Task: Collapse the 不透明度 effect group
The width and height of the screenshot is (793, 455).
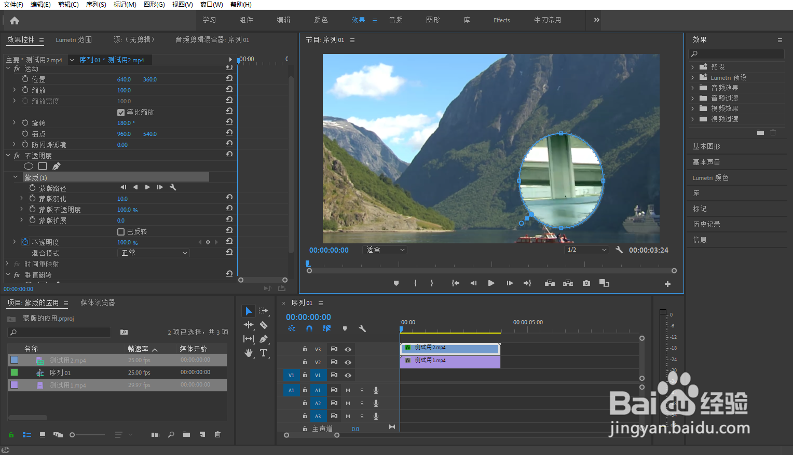Action: (x=8, y=155)
